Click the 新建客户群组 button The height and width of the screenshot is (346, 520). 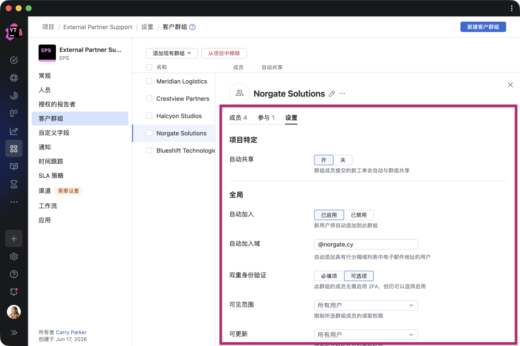coord(483,27)
